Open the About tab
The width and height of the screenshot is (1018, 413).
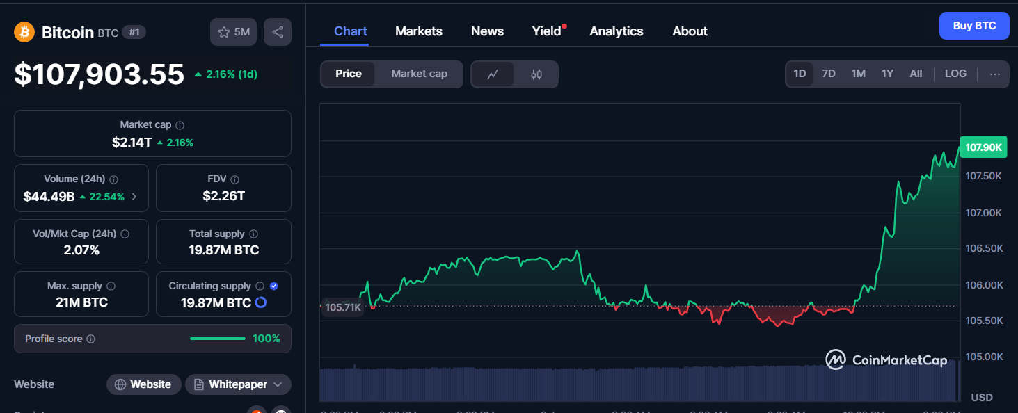coord(690,31)
